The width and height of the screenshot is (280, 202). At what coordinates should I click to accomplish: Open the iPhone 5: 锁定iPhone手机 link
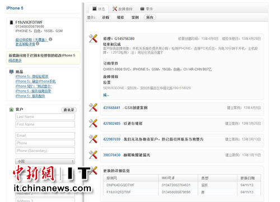pos(35,81)
